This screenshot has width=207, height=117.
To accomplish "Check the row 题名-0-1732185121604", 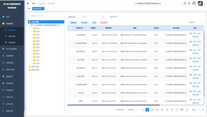I will pos(70,35).
